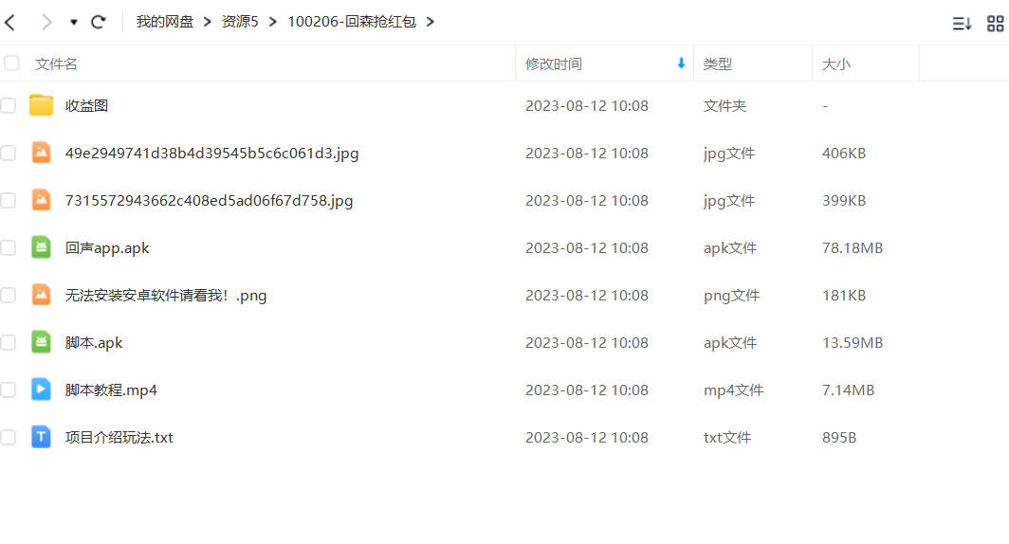Check the box for 收益图 folder

click(8, 105)
